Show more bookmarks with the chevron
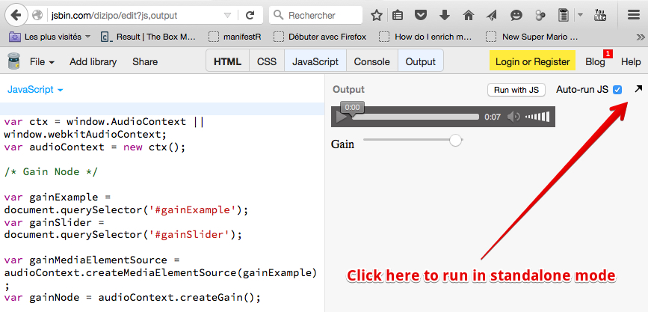This screenshot has width=648, height=312. pyautogui.click(x=640, y=37)
